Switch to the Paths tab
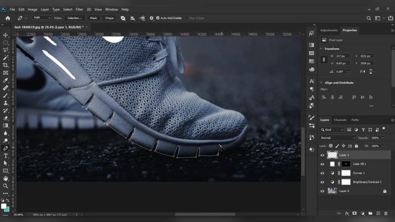This screenshot has height=222, width=395. (355, 120)
